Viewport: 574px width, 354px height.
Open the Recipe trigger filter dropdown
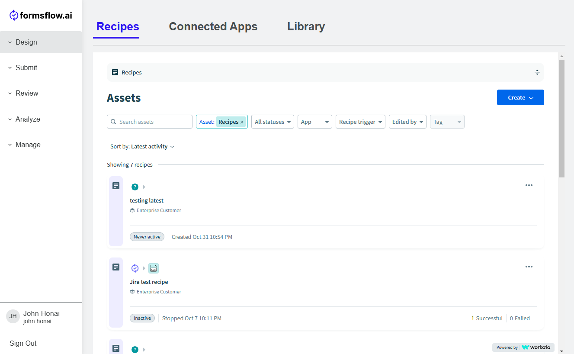(x=360, y=122)
